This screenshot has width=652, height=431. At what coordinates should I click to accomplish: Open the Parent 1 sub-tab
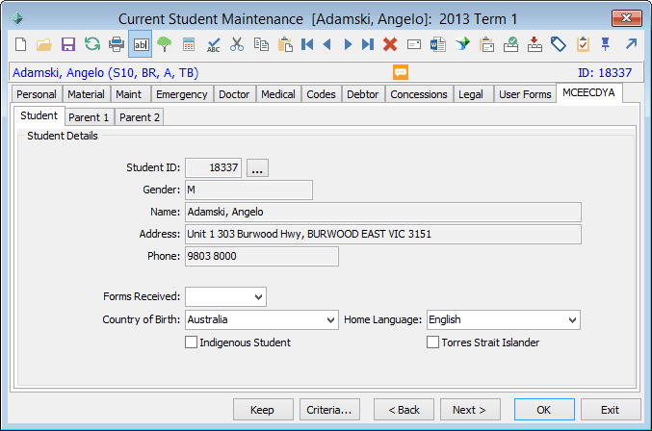coord(89,117)
